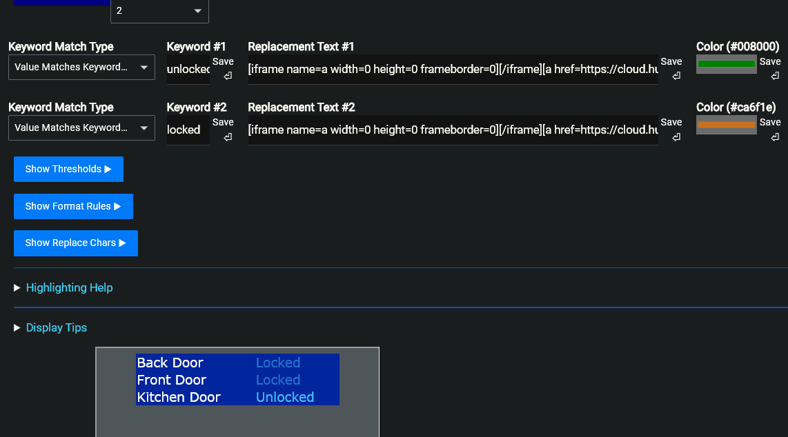
Task: Click the Unlocked link for Kitchen Door
Action: pyautogui.click(x=285, y=397)
